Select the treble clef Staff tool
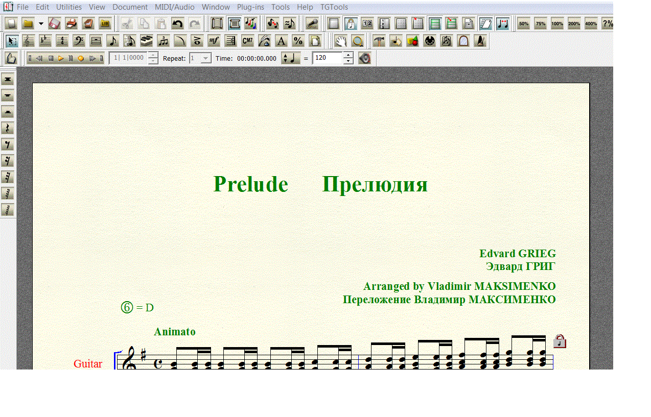Screen dimensions: 651x417 29,41
